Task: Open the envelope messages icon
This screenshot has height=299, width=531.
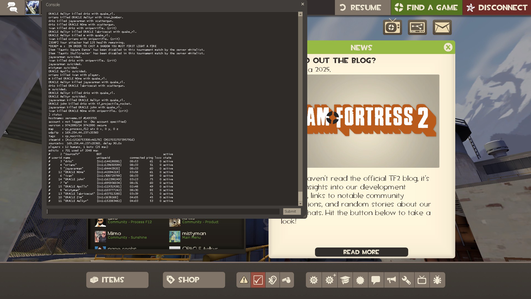Action: pos(442,27)
